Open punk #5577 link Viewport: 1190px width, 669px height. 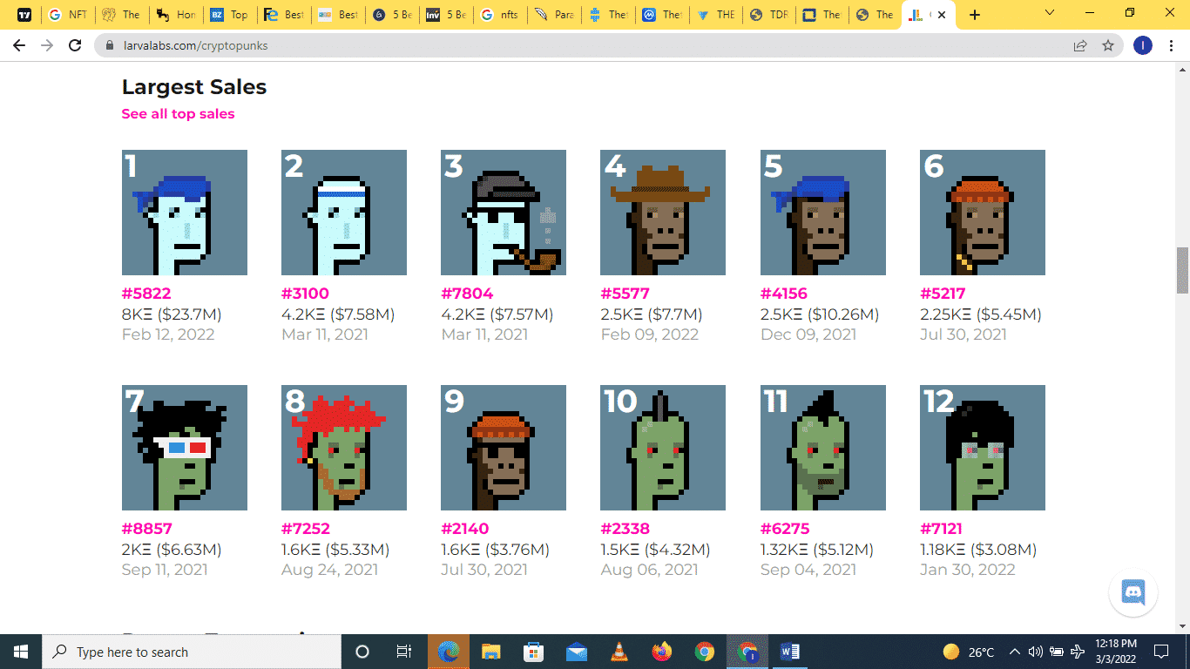[x=625, y=294]
